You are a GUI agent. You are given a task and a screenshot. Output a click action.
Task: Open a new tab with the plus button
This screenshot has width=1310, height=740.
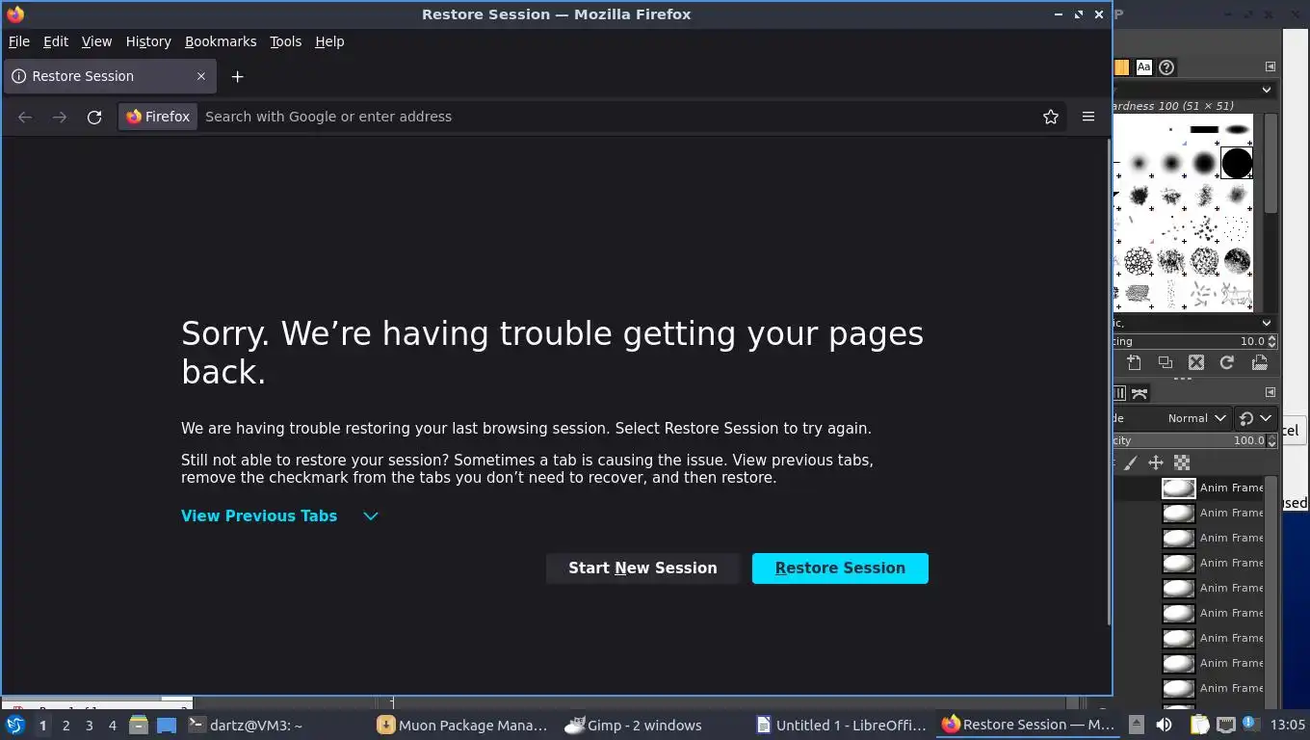(x=238, y=76)
